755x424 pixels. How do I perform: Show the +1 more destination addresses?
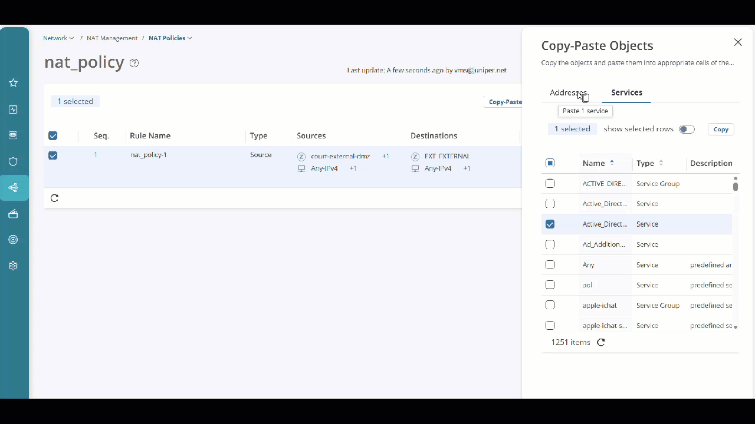(467, 169)
